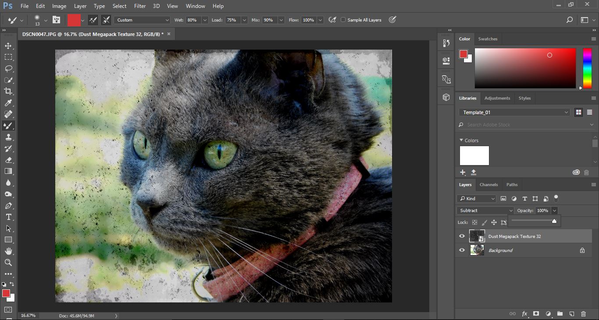Select the Eyedropper tool
Viewport: 599px width, 320px height.
coord(8,103)
